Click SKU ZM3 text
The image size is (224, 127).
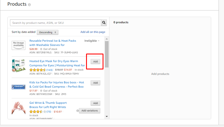point(61,94)
